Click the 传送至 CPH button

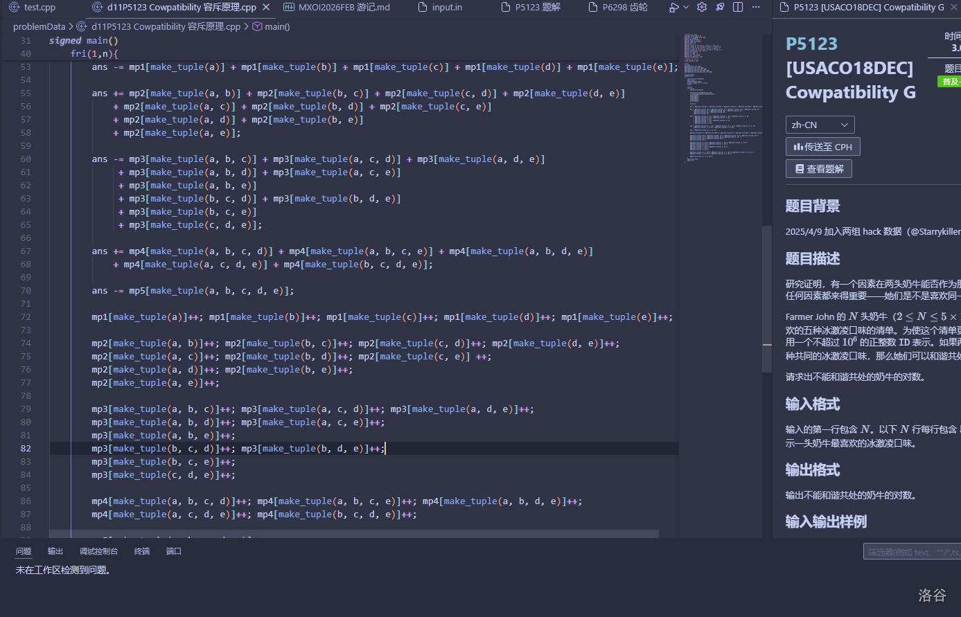coord(822,147)
